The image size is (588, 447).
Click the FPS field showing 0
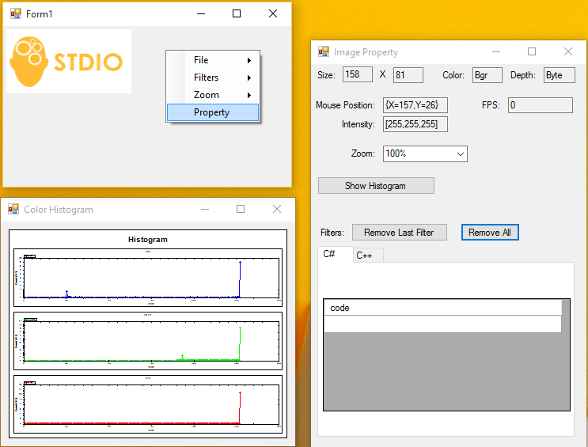(540, 105)
